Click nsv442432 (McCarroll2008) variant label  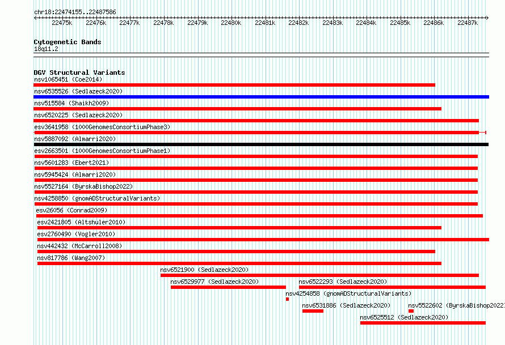tap(79, 246)
